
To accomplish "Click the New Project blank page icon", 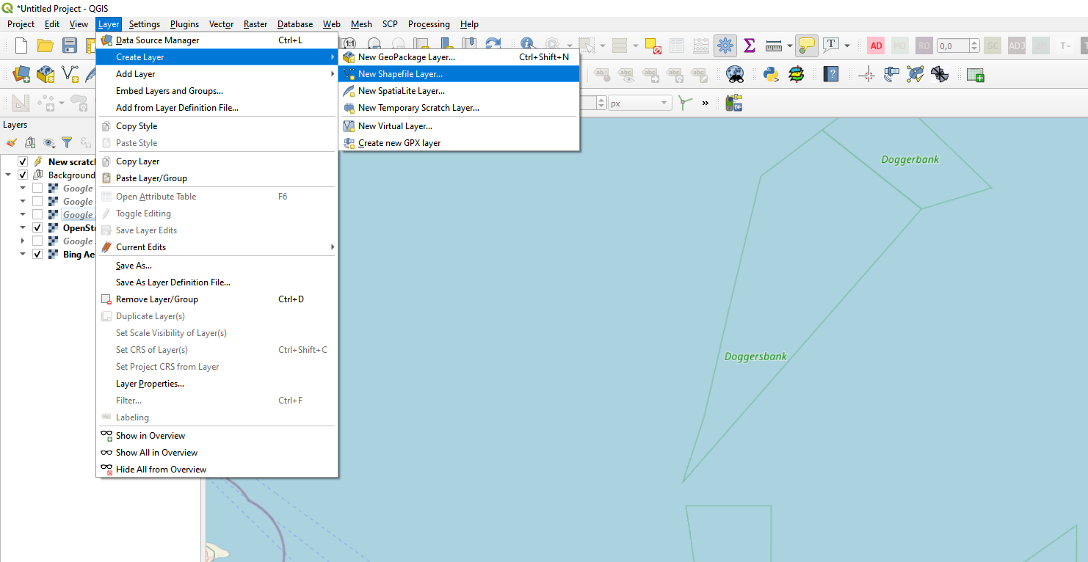I will pos(21,45).
